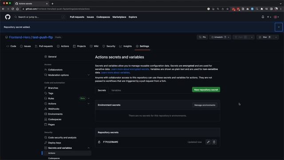Click New repository secret button
This screenshot has height=160, width=284.
tap(206, 90)
